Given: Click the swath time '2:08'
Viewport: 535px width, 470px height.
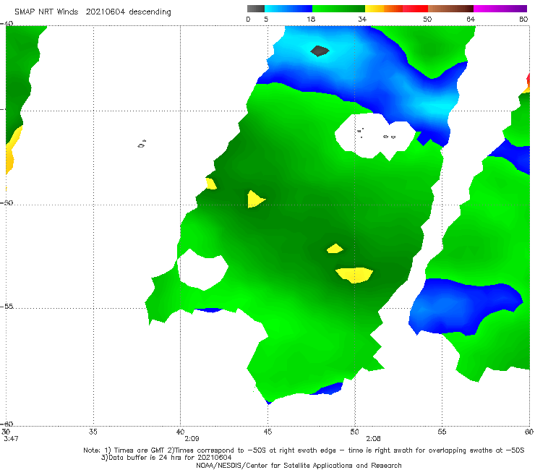Looking at the screenshot, I should coord(373,439).
